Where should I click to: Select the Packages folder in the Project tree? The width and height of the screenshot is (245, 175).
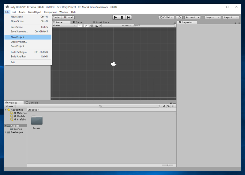click(15, 132)
